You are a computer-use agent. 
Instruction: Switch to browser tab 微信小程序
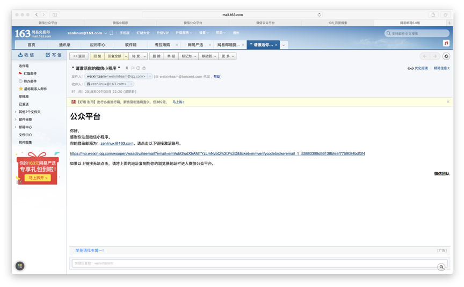click(x=120, y=23)
